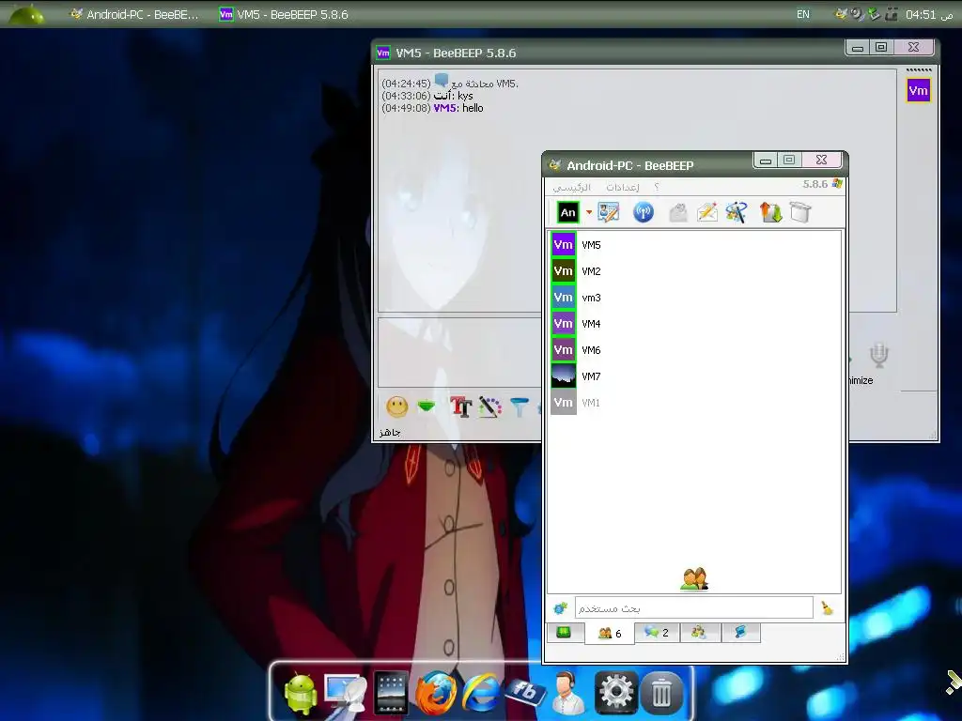
Task: Click the 'hello' message from VM5
Action: [x=473, y=108]
